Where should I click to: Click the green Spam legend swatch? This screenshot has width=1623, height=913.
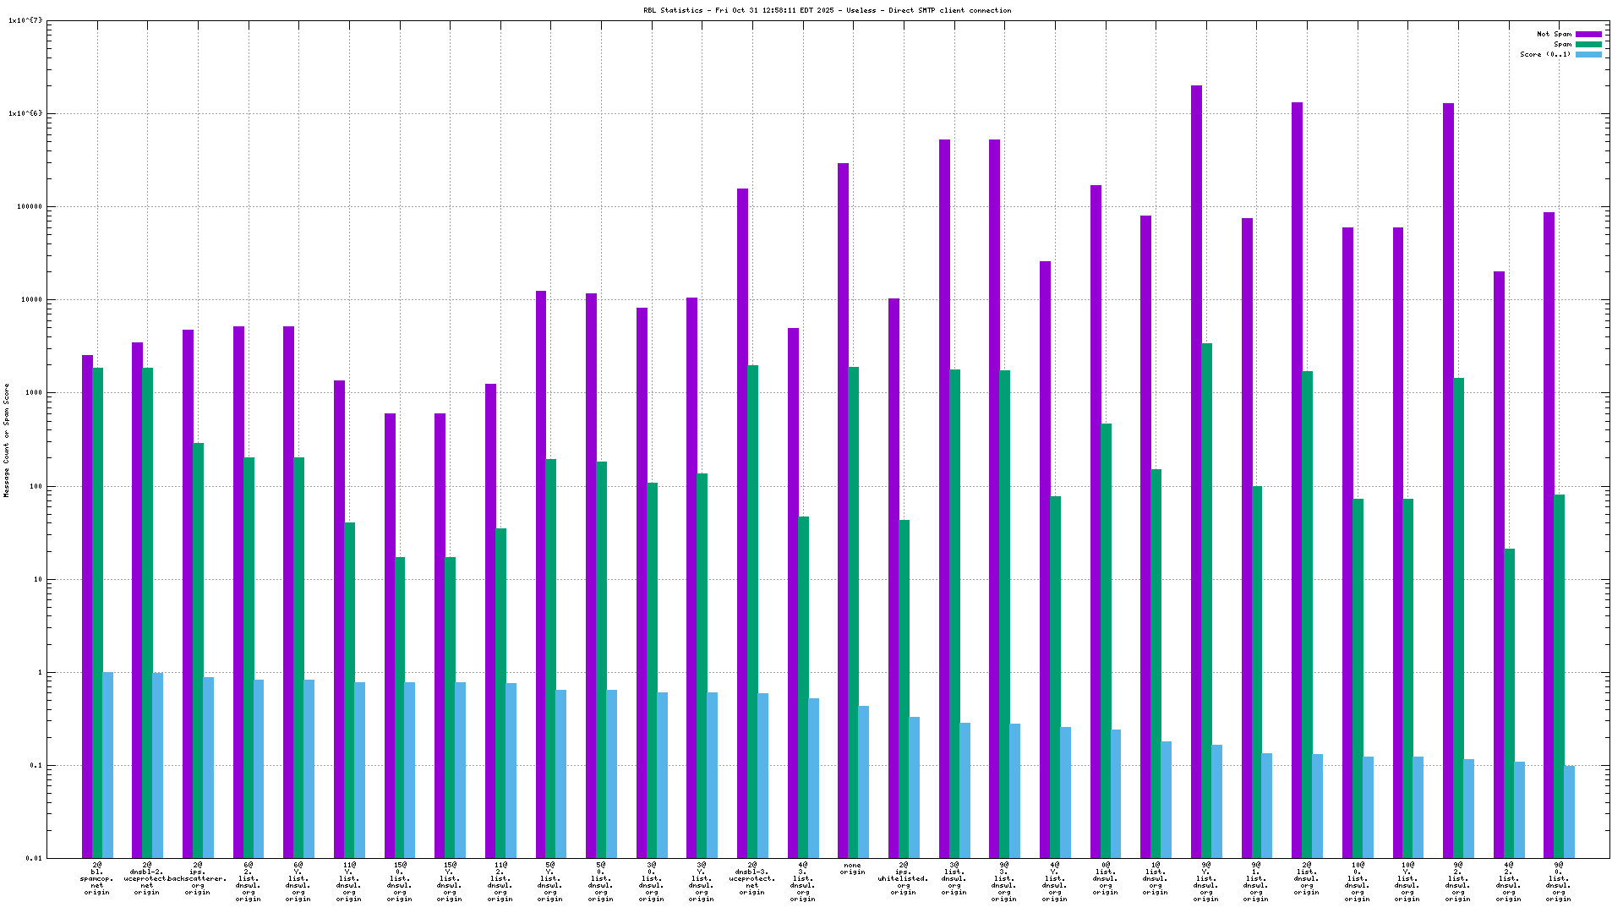tap(1588, 44)
